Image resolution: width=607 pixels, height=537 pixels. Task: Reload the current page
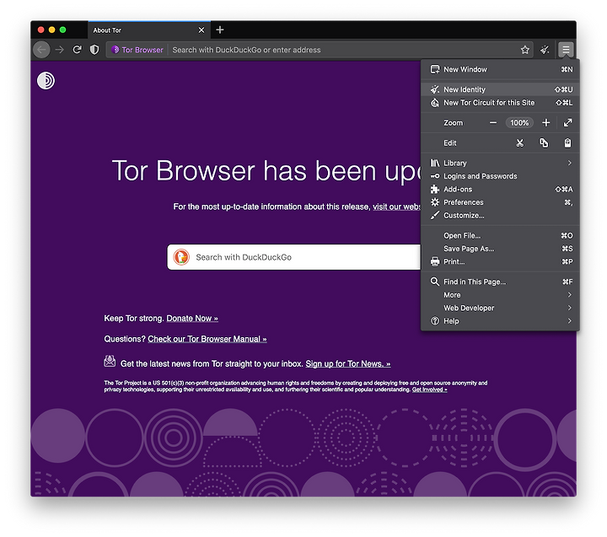click(77, 50)
